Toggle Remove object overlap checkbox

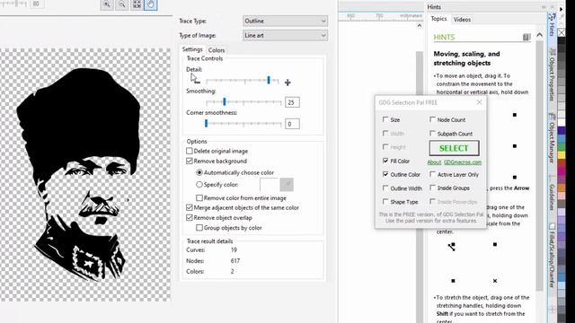(190, 217)
